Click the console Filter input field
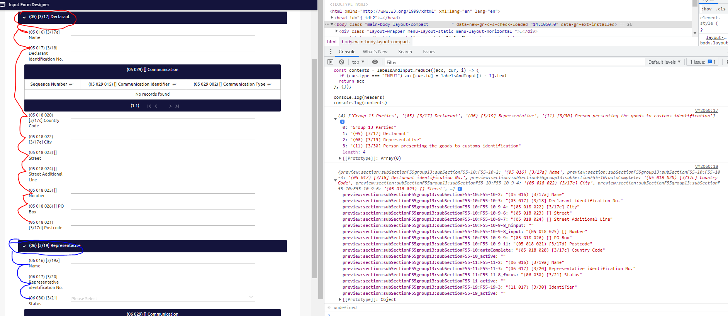The image size is (728, 316). (514, 62)
